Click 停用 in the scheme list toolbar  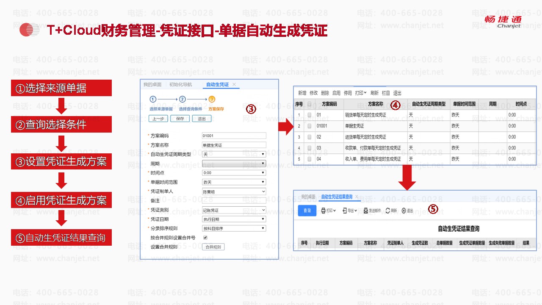(348, 93)
